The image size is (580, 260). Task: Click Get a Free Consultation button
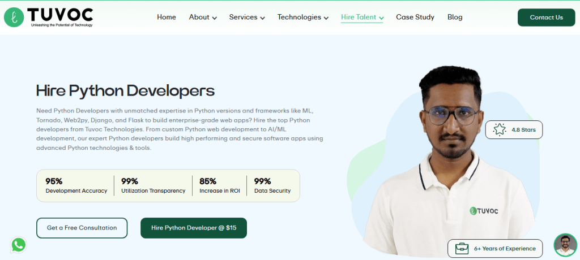click(x=82, y=228)
